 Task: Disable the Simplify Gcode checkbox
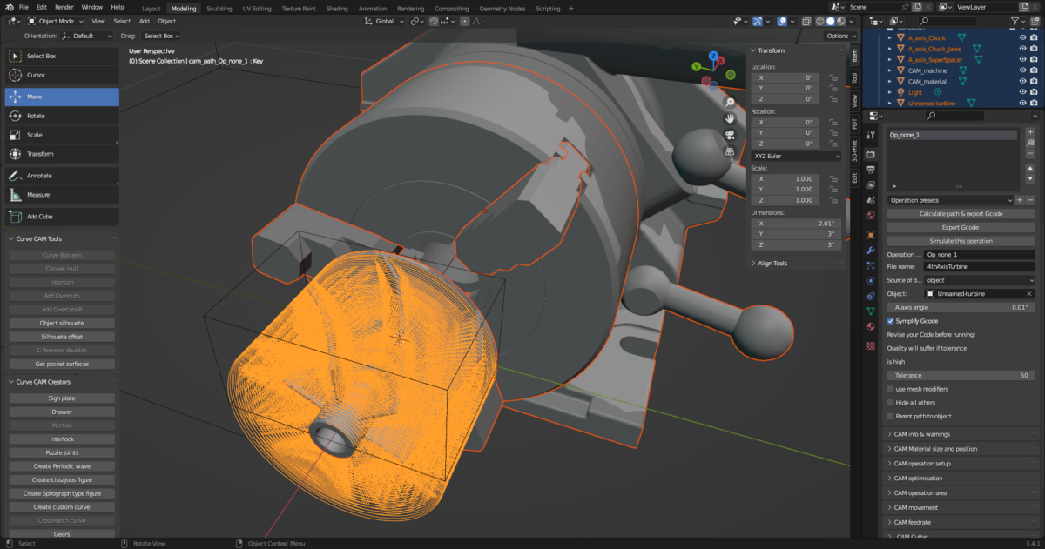890,320
